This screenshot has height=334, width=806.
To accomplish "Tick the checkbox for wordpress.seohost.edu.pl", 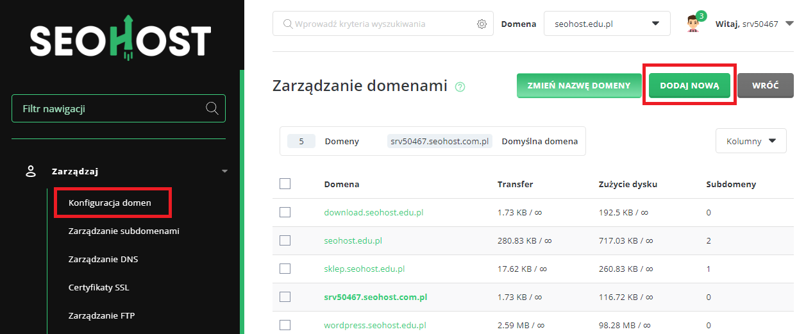I will coord(285,325).
